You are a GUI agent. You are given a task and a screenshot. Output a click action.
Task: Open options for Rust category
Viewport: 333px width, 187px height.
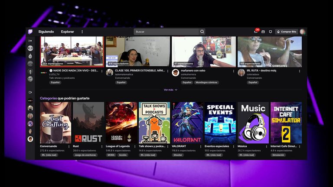(102, 146)
